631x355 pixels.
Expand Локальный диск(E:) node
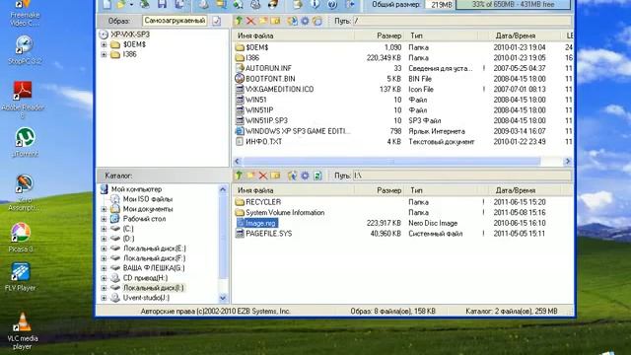[x=104, y=248]
